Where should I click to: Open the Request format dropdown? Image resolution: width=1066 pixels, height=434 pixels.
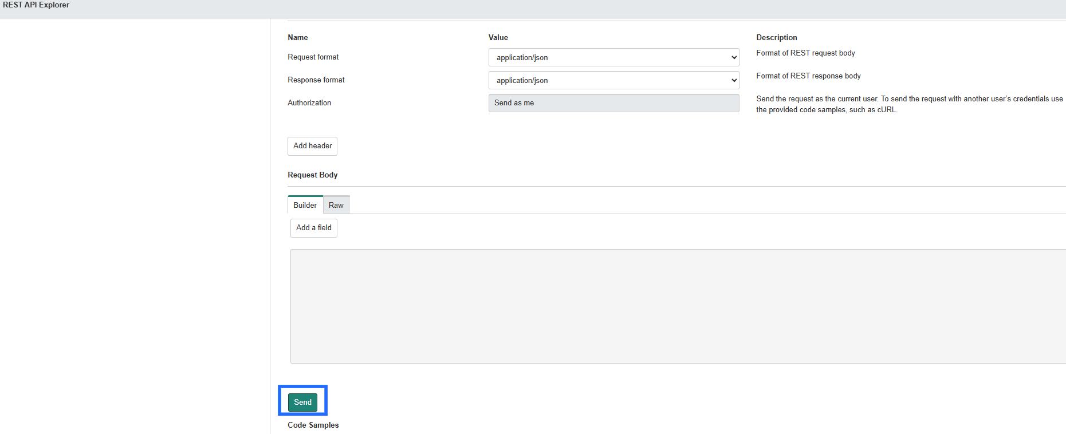613,57
